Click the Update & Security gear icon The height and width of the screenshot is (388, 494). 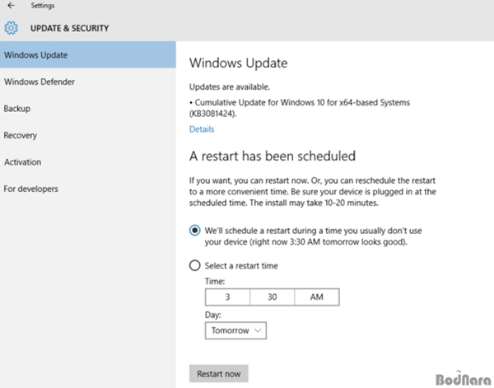pyautogui.click(x=11, y=28)
